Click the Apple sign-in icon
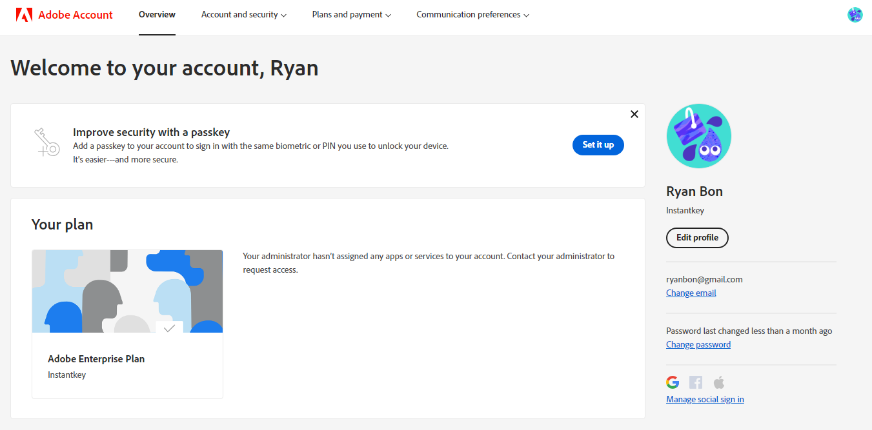This screenshot has height=430, width=872. coord(719,382)
